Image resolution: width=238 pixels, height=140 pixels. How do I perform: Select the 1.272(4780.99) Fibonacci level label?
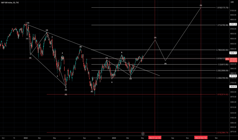click(222, 25)
